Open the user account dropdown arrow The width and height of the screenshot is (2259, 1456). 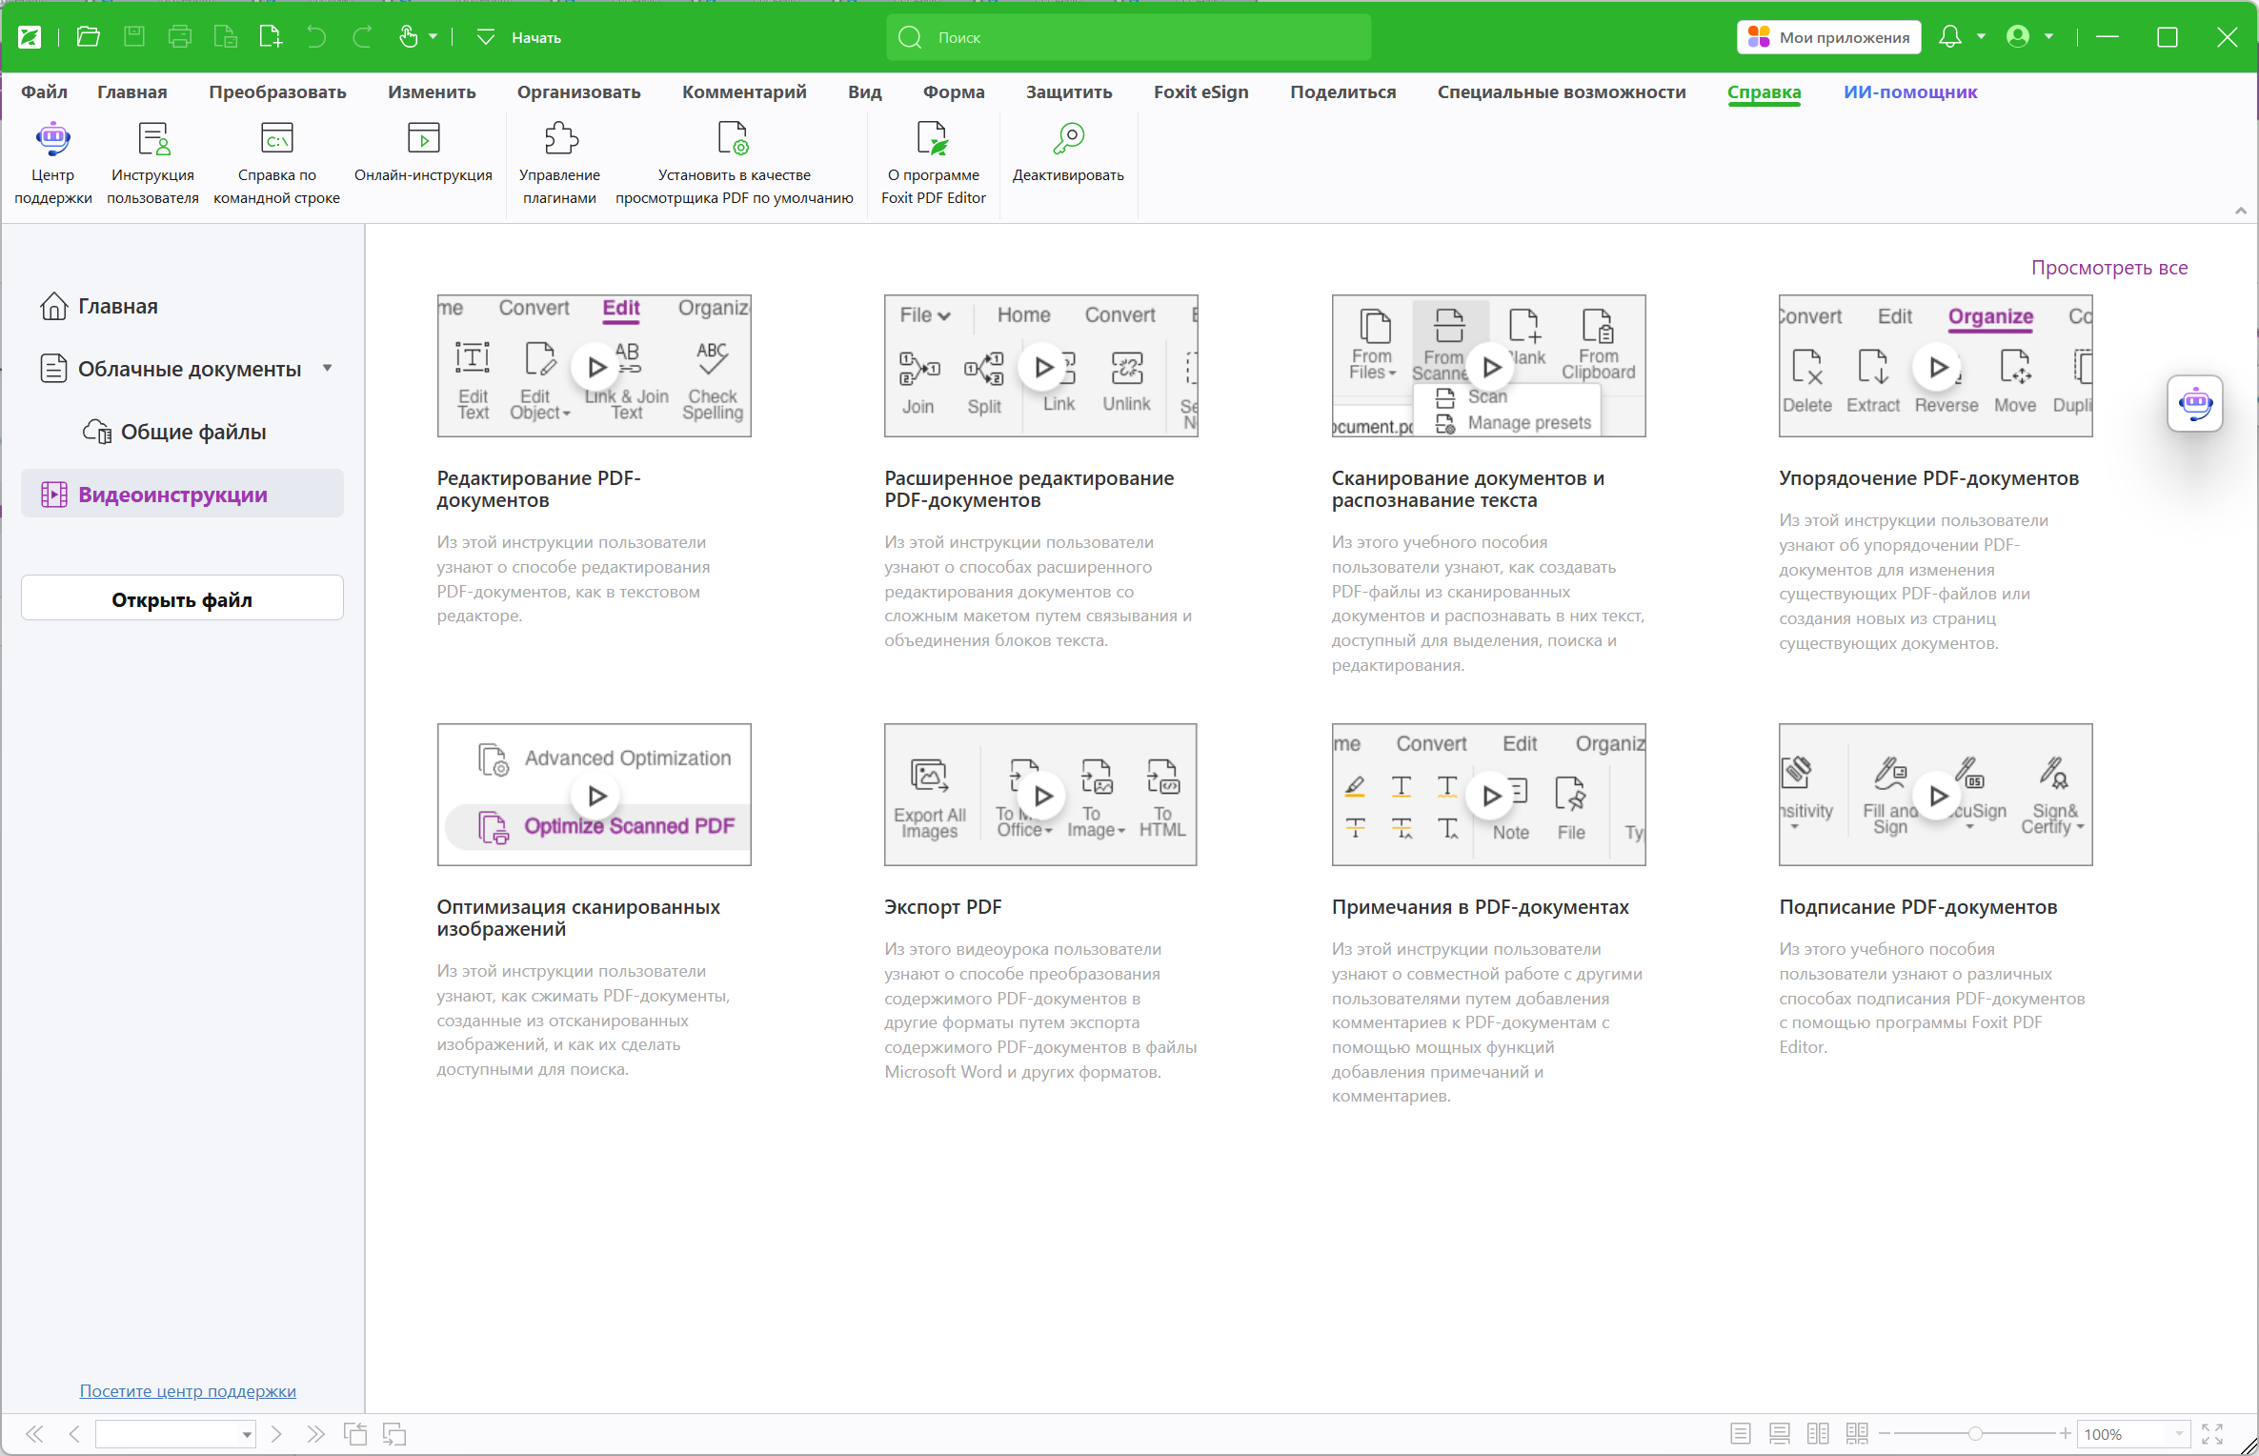(2048, 37)
